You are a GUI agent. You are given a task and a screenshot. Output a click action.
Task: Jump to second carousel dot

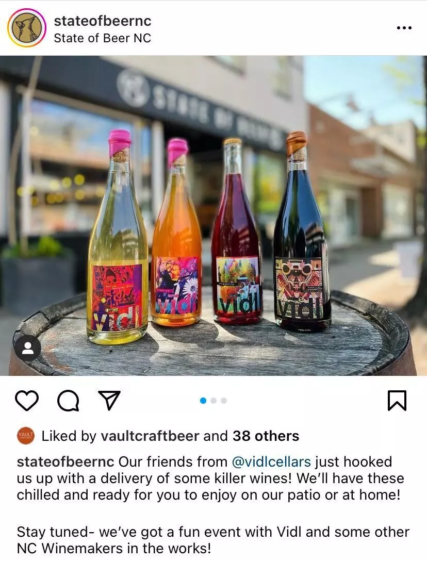(213, 401)
